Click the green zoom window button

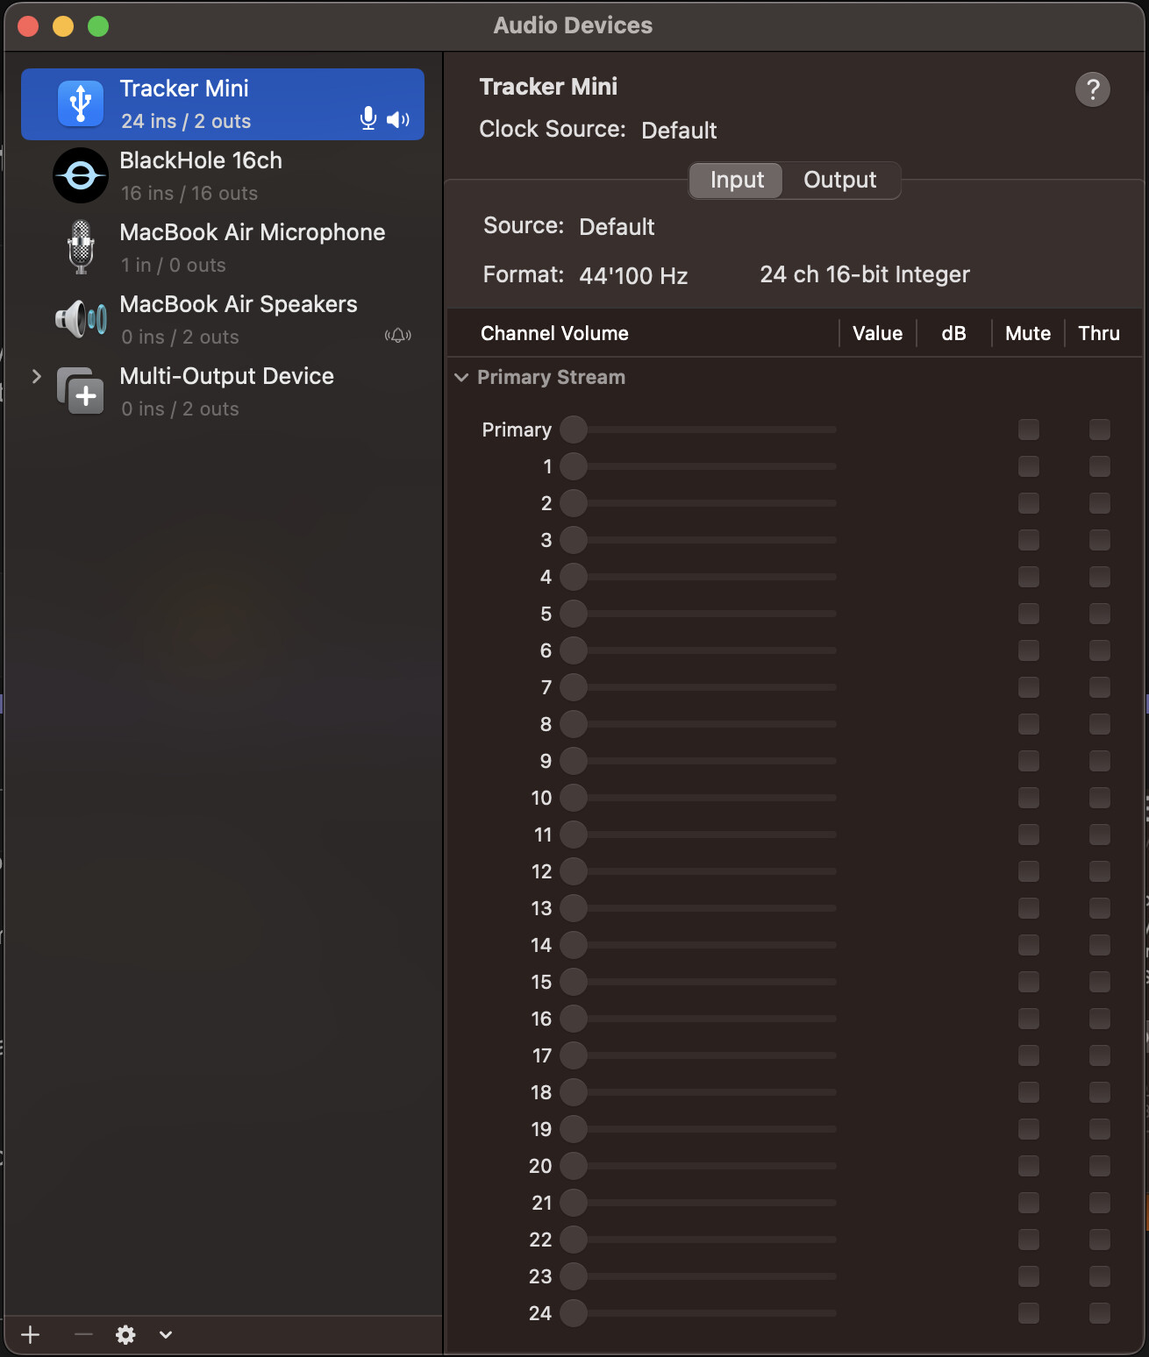[98, 26]
